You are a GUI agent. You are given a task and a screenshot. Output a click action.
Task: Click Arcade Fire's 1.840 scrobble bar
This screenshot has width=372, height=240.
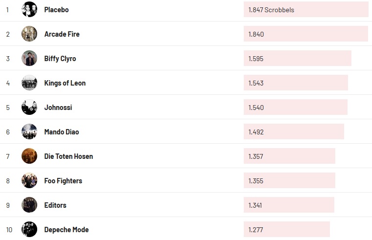(x=305, y=34)
